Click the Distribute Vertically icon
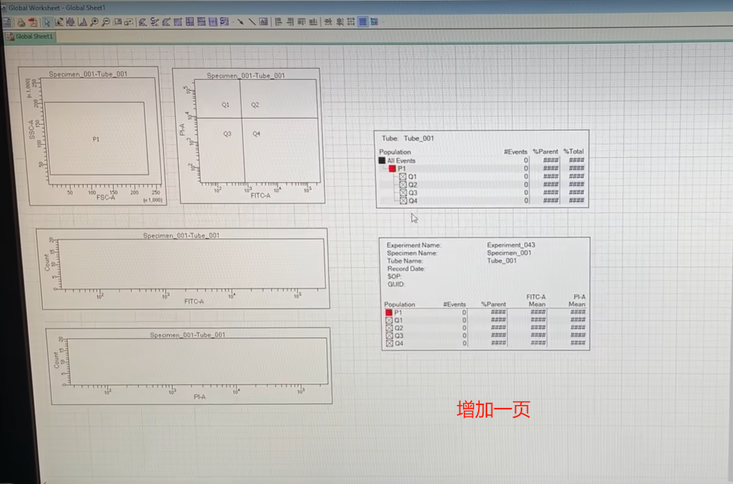This screenshot has width=733, height=484. [x=339, y=22]
